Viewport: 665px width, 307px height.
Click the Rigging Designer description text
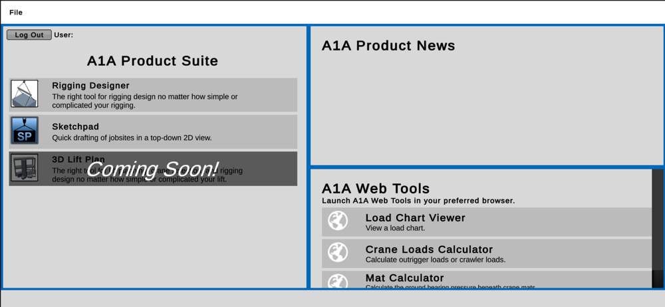[x=145, y=101]
